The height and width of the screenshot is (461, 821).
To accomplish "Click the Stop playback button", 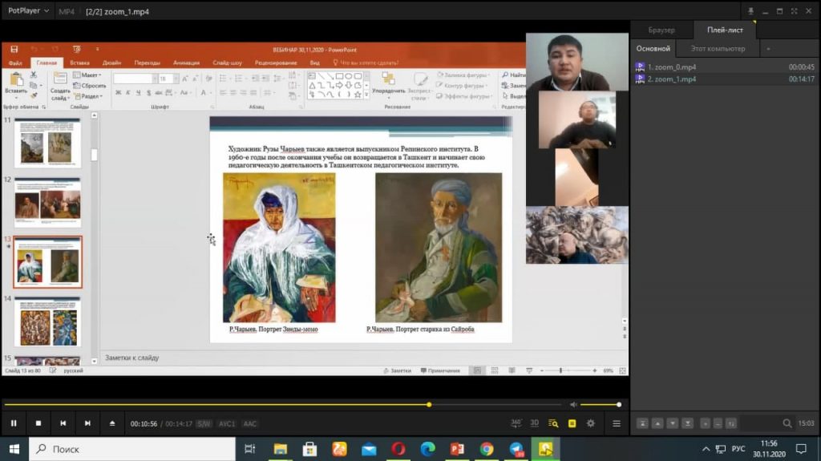I will click(x=38, y=423).
